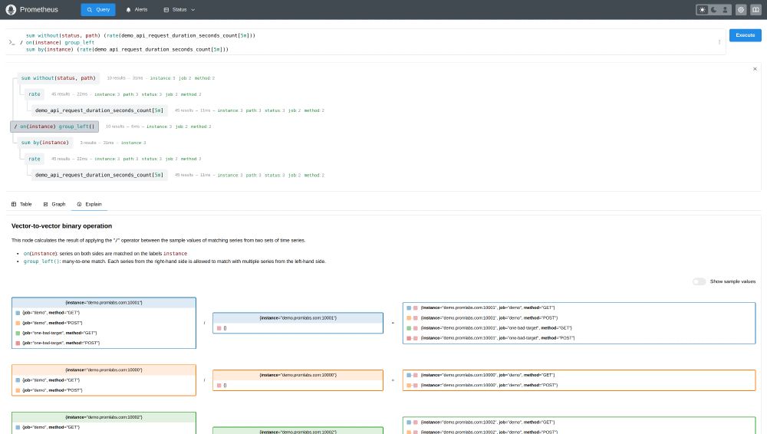This screenshot has height=434, width=767.
Task: Expand the Status dropdown menu
Action: pyautogui.click(x=179, y=10)
